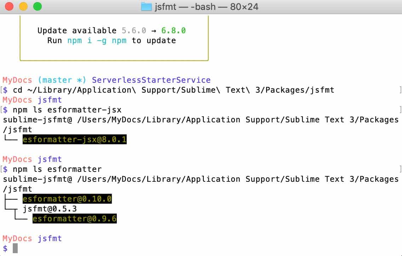Viewport: 402px width, 256px height.
Task: Click the cyan 'npm i -g npm' command
Action: 97,41
